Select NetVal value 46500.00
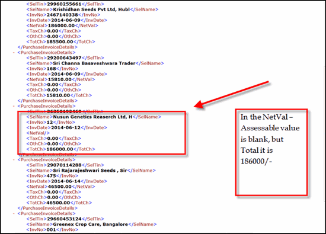 coord(60,187)
